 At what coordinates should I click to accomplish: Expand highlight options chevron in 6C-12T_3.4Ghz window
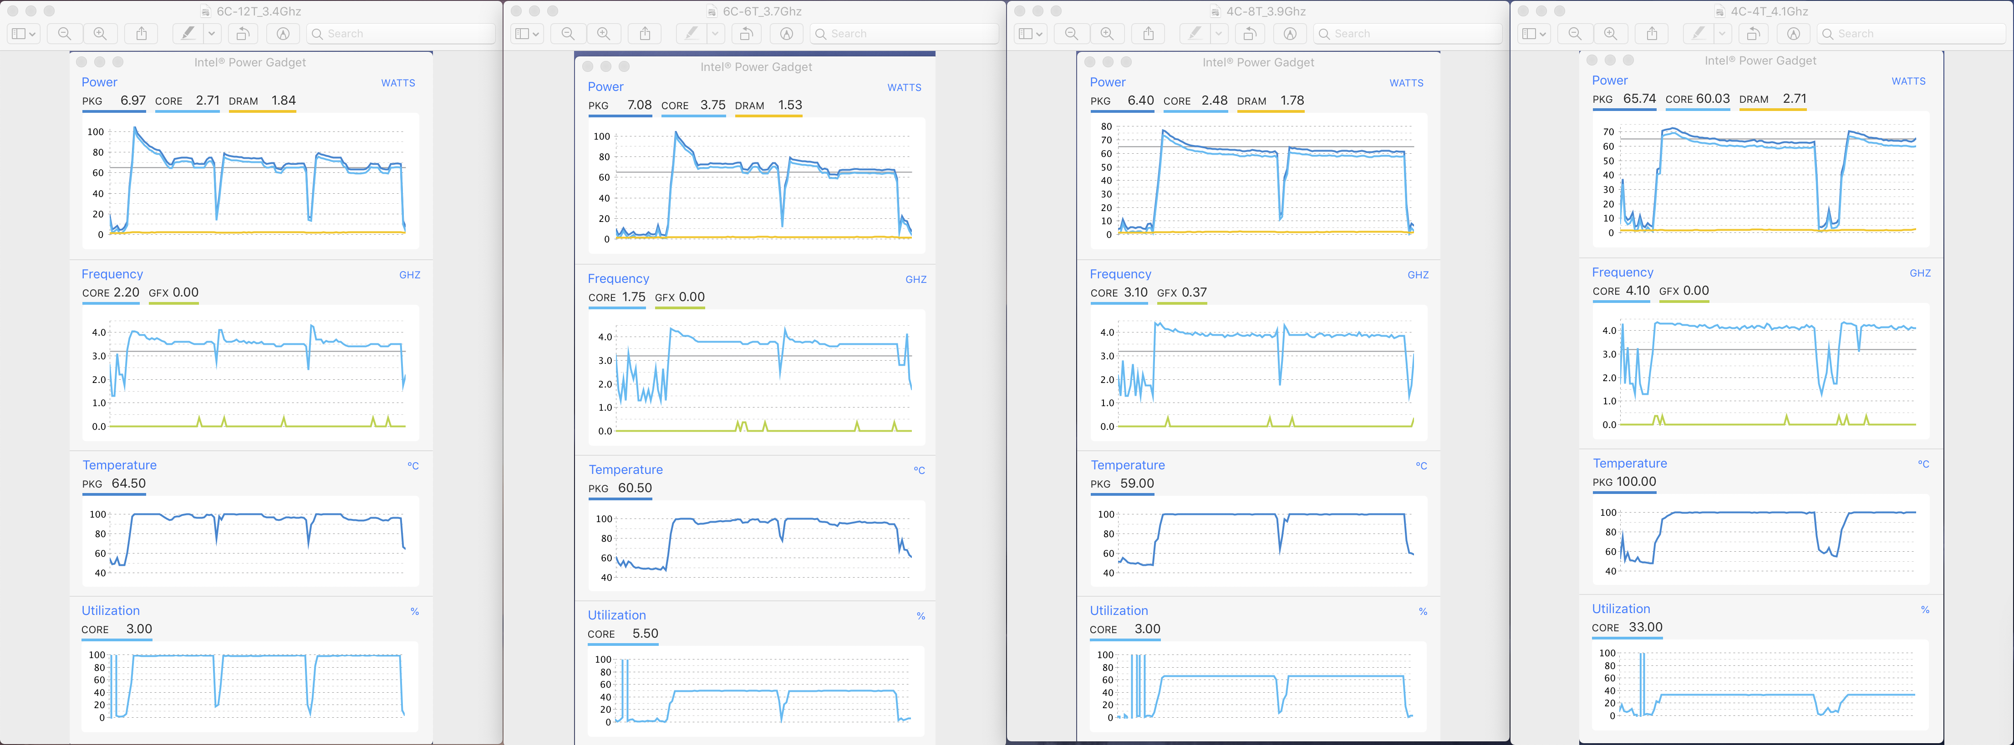tap(212, 34)
